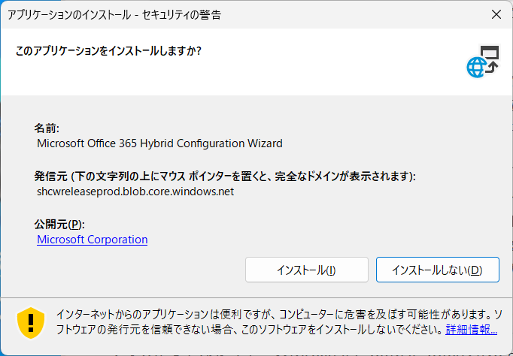The width and height of the screenshot is (513, 356).
Task: Click the upward arrow in the install icon
Action: 492,67
